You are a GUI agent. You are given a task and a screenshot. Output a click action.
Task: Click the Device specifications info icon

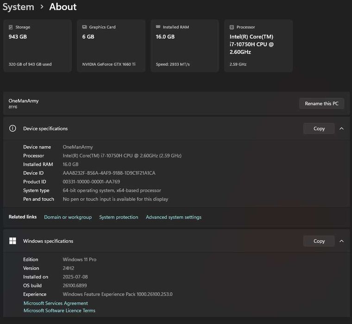click(x=13, y=128)
